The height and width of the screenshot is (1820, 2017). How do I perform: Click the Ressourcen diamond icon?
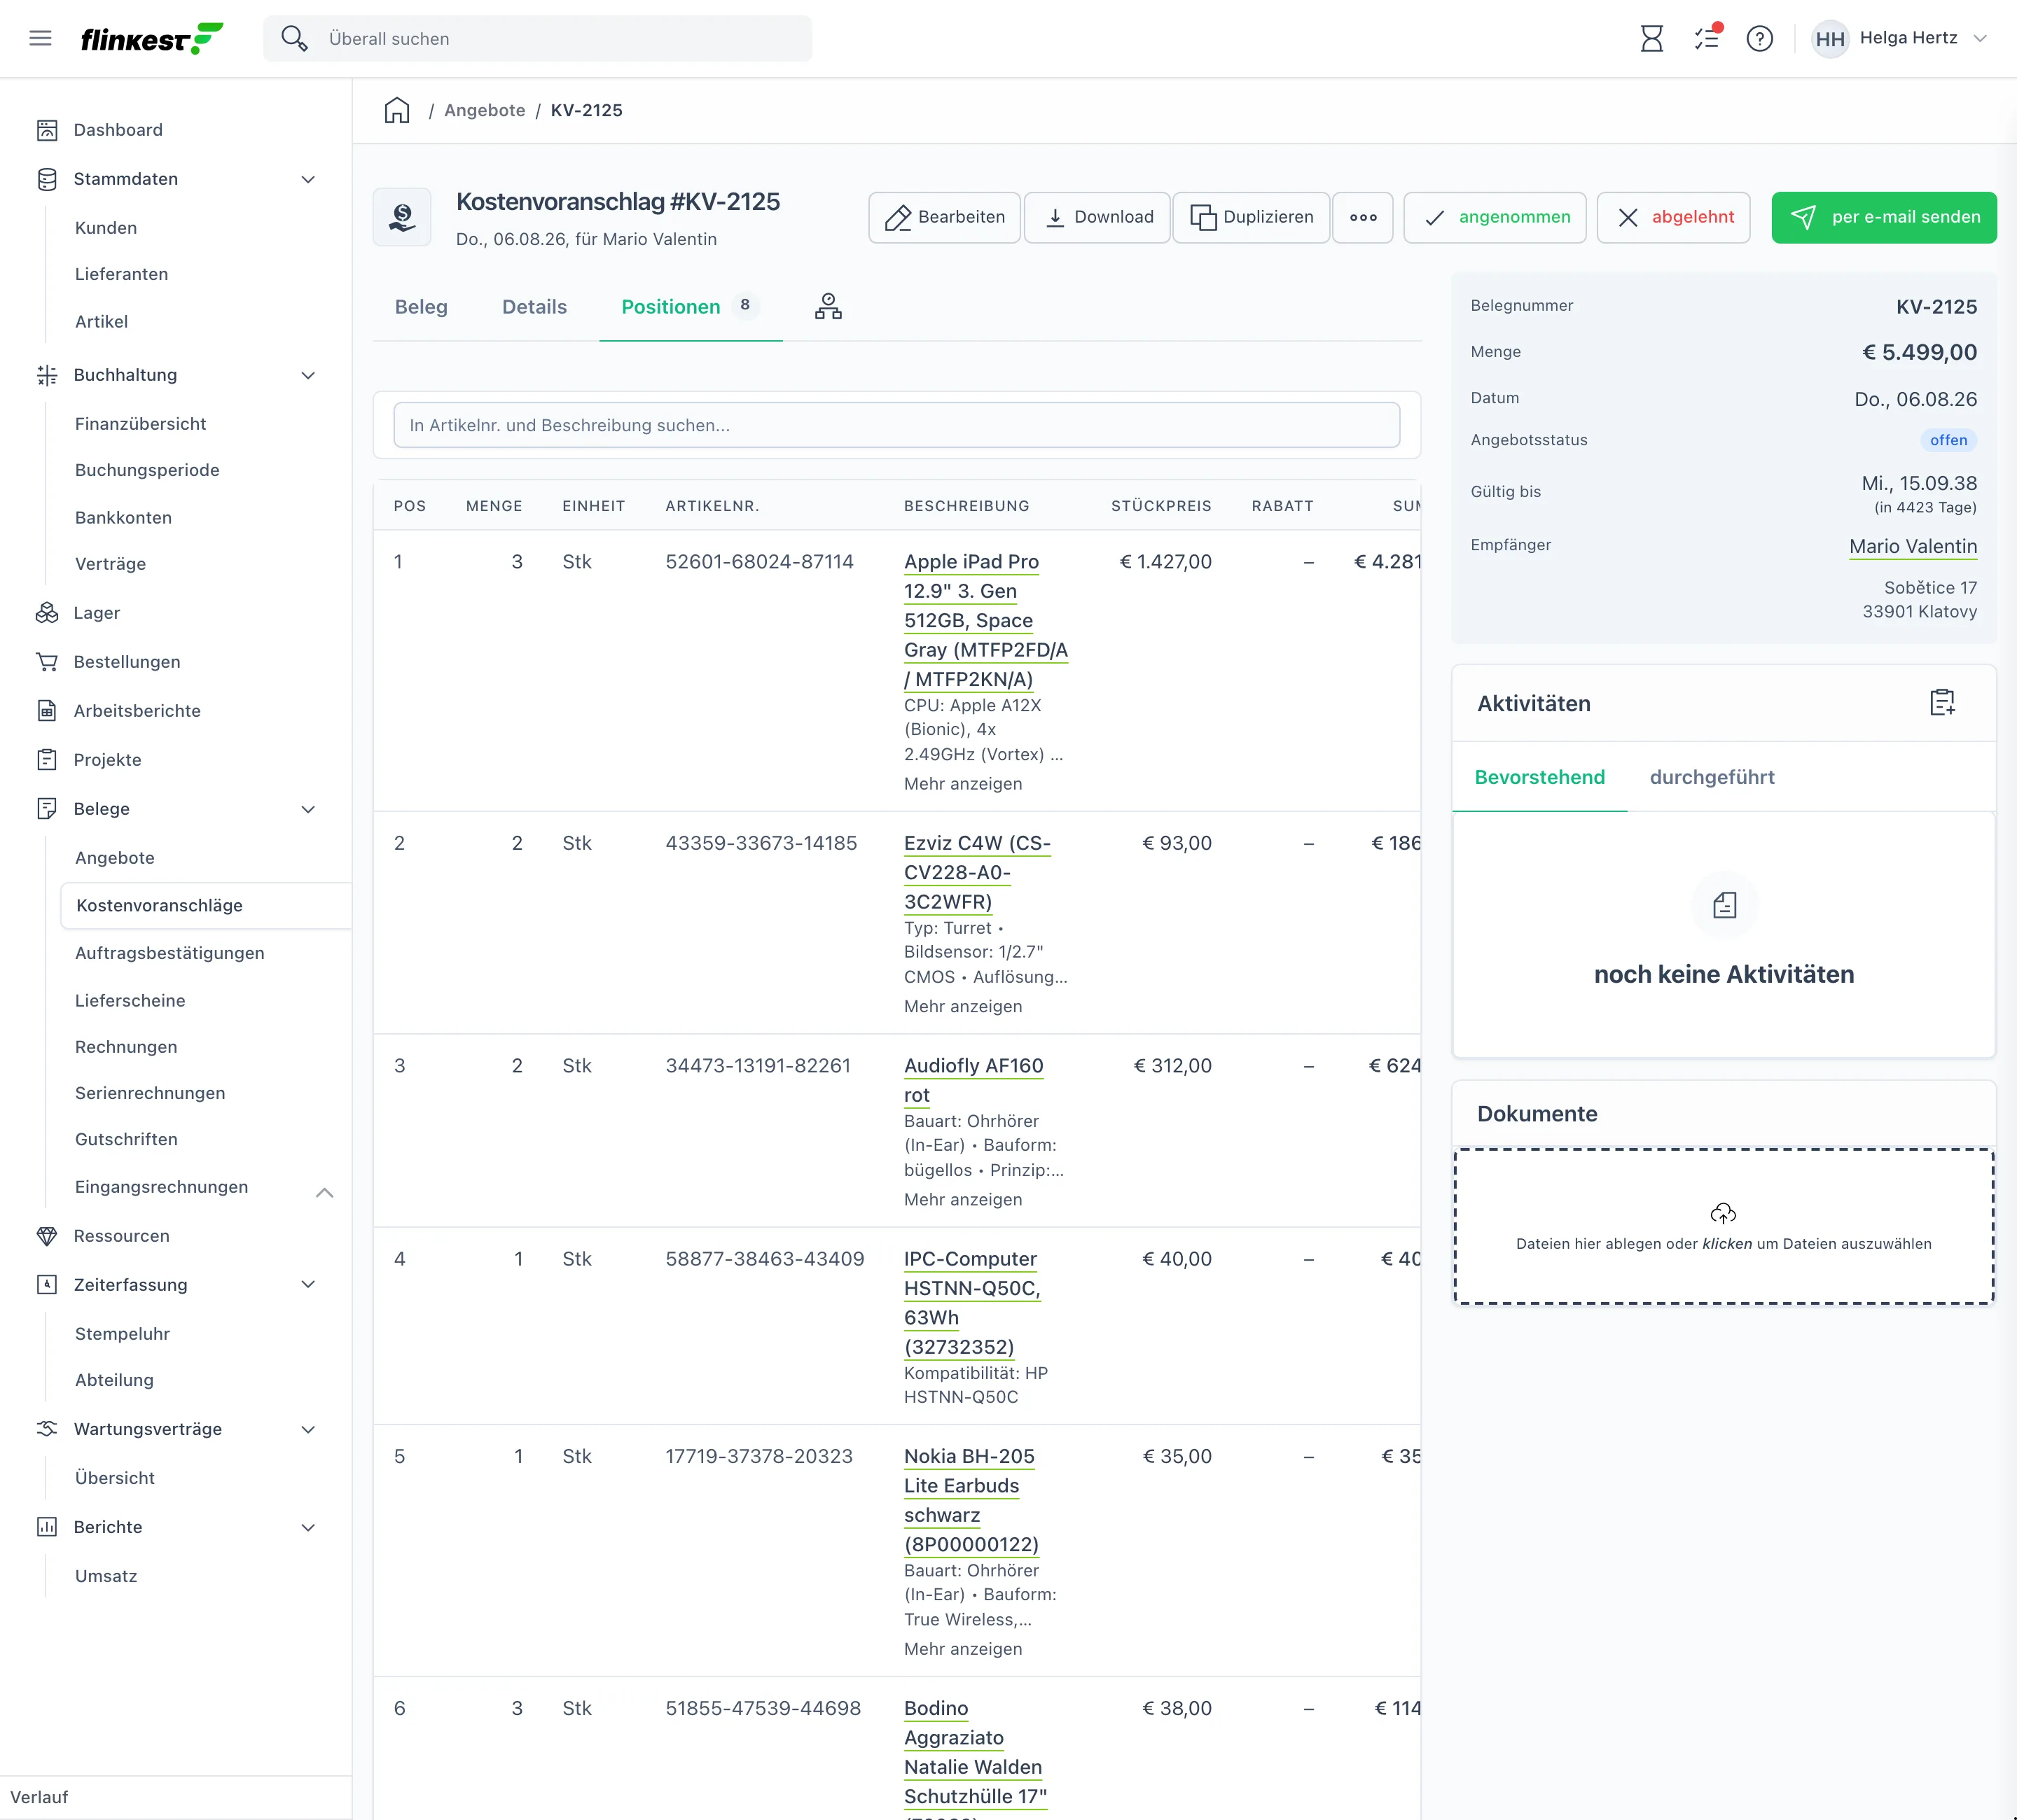[47, 1236]
